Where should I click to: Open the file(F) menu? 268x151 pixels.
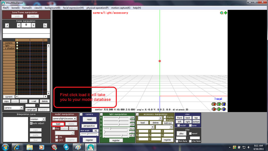coord(6,8)
